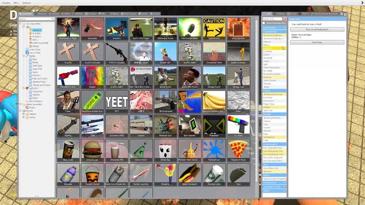The image size is (365, 205).
Task: Click the Show Saved Duplications button
Action: pyautogui.click(x=317, y=30)
